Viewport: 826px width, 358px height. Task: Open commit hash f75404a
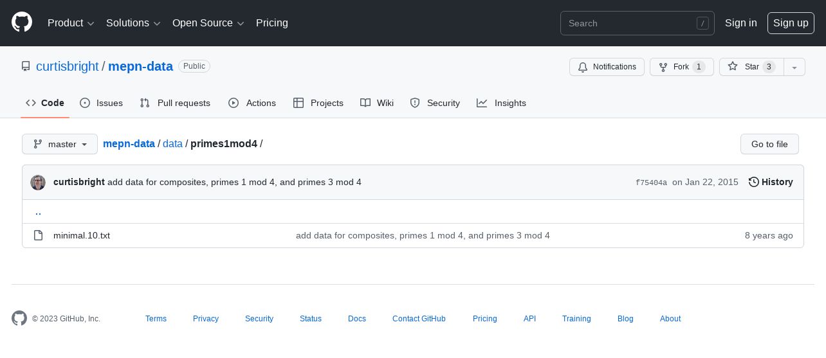coord(651,183)
